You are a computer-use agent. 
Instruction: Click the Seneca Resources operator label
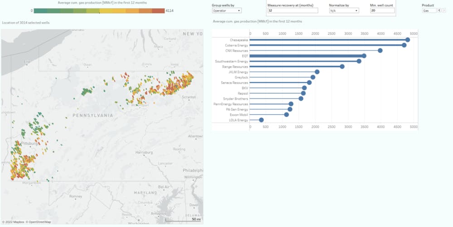pyautogui.click(x=235, y=83)
